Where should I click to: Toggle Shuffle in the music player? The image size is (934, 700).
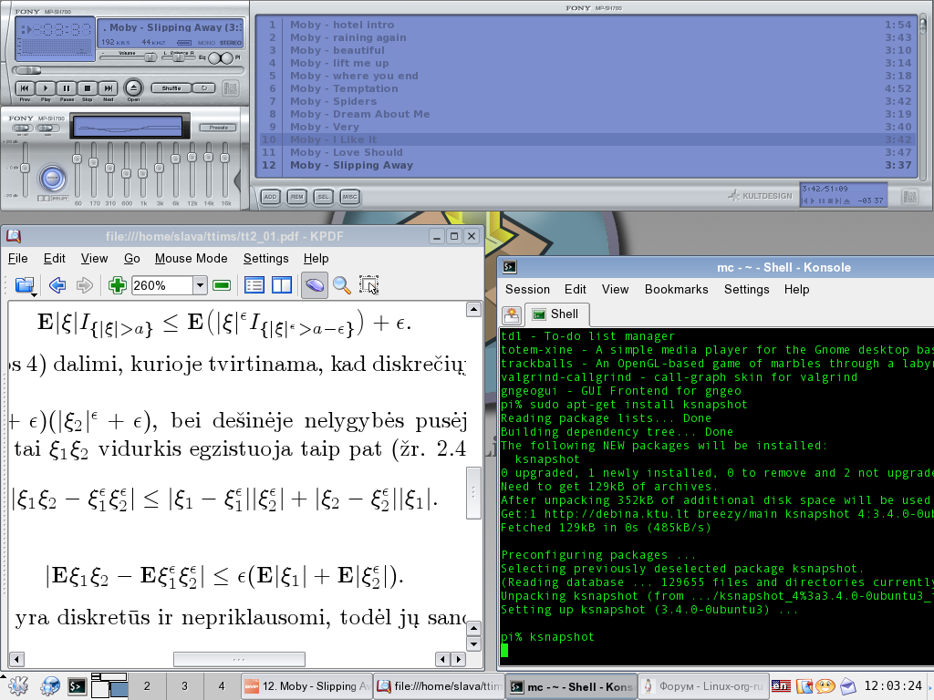pyautogui.click(x=171, y=88)
